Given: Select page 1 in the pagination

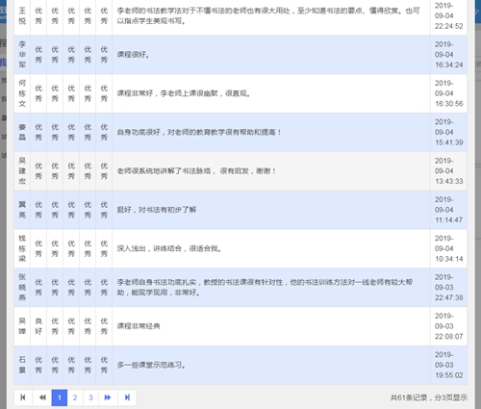Looking at the screenshot, I should click(60, 397).
